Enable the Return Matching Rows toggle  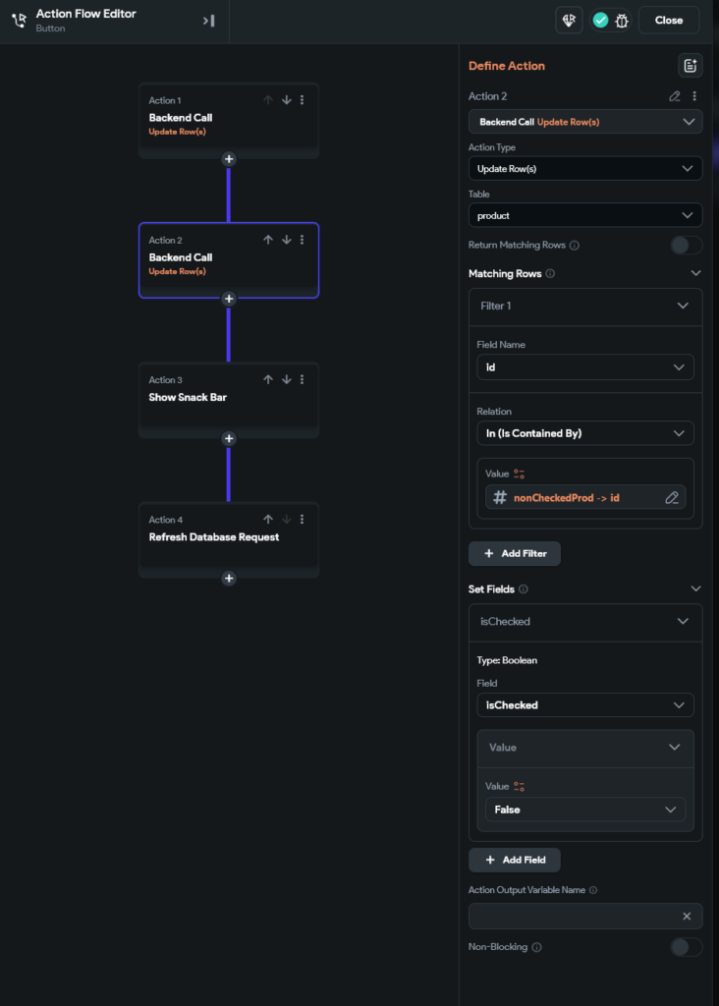[x=687, y=245]
